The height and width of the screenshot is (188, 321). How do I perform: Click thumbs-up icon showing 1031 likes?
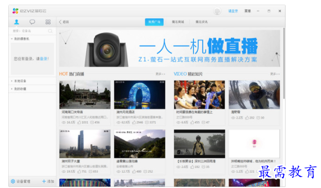tap(79, 122)
